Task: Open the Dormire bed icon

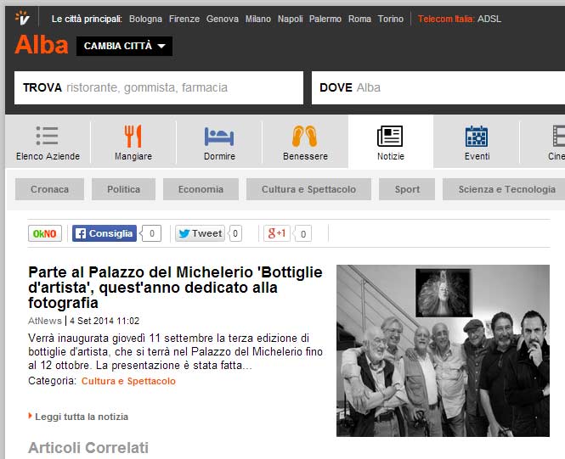Action: [219, 136]
